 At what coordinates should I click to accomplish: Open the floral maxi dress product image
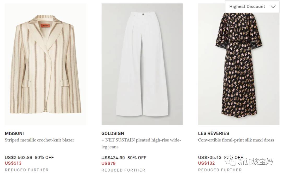[x=239, y=64]
